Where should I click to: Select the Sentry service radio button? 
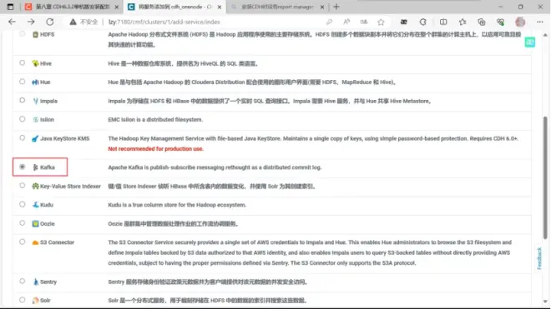click(x=23, y=282)
